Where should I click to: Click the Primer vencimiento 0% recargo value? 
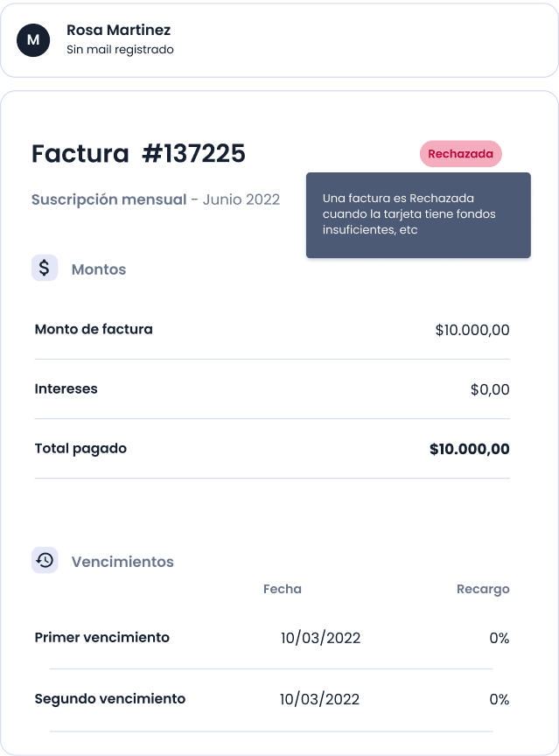point(500,638)
